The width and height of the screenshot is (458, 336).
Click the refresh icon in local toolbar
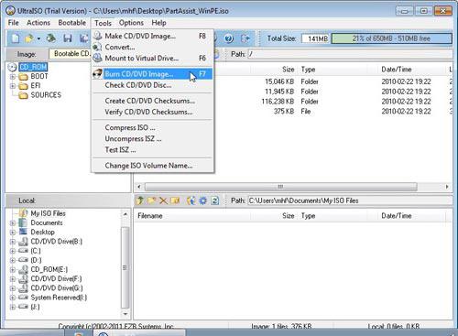point(215,201)
